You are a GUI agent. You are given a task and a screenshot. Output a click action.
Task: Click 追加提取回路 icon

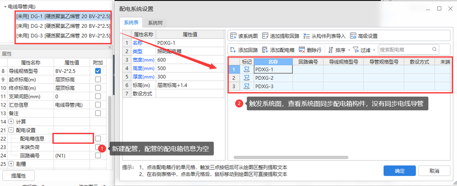[265, 36]
